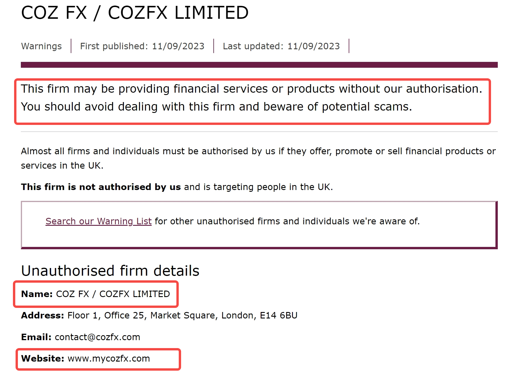Click the 'avoid dealing with this firm' sentence
506x373 pixels.
(217, 107)
